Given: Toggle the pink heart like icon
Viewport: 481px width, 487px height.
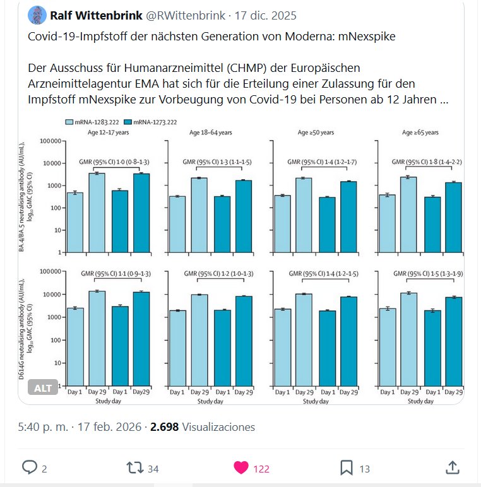Looking at the screenshot, I should tap(240, 467).
